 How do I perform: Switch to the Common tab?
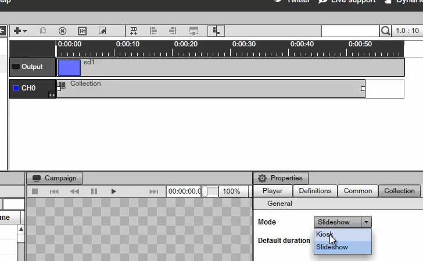[358, 191]
